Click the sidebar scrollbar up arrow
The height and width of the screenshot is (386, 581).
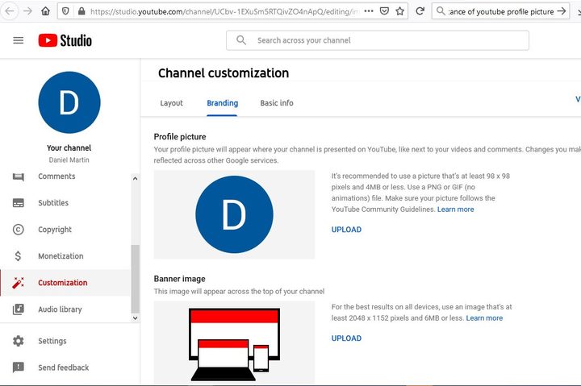[136, 178]
